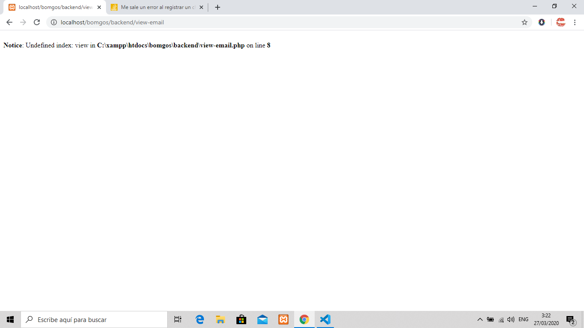584x328 pixels.
Task: Open Wi-Fi network settings in the tray
Action: [x=501, y=319]
